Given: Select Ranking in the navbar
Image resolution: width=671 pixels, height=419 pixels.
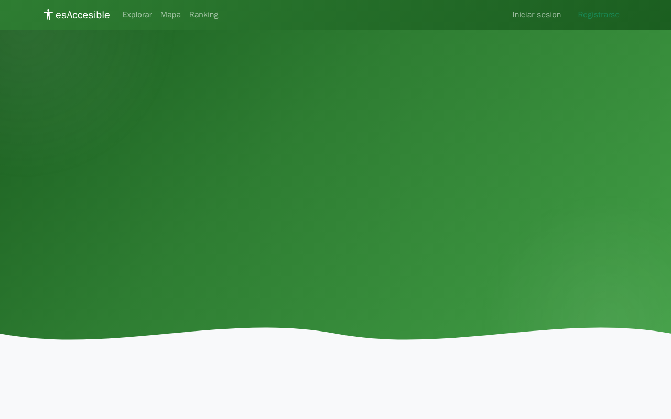Looking at the screenshot, I should click(x=203, y=15).
